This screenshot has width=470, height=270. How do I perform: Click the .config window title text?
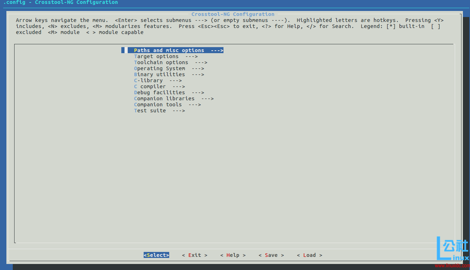[x=61, y=2]
